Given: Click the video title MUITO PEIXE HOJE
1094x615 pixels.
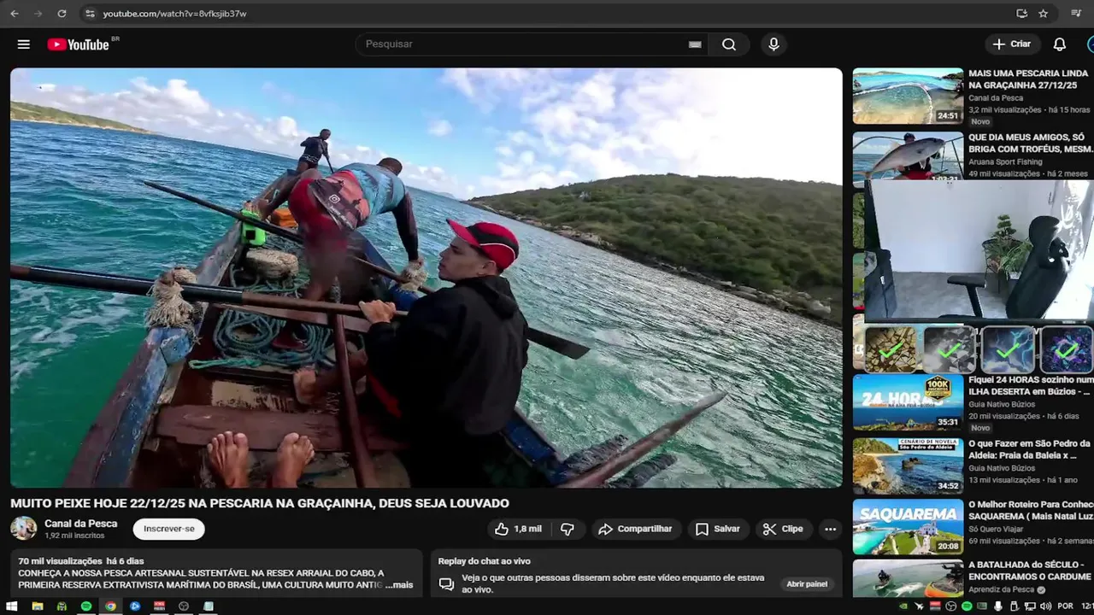Looking at the screenshot, I should click(260, 503).
